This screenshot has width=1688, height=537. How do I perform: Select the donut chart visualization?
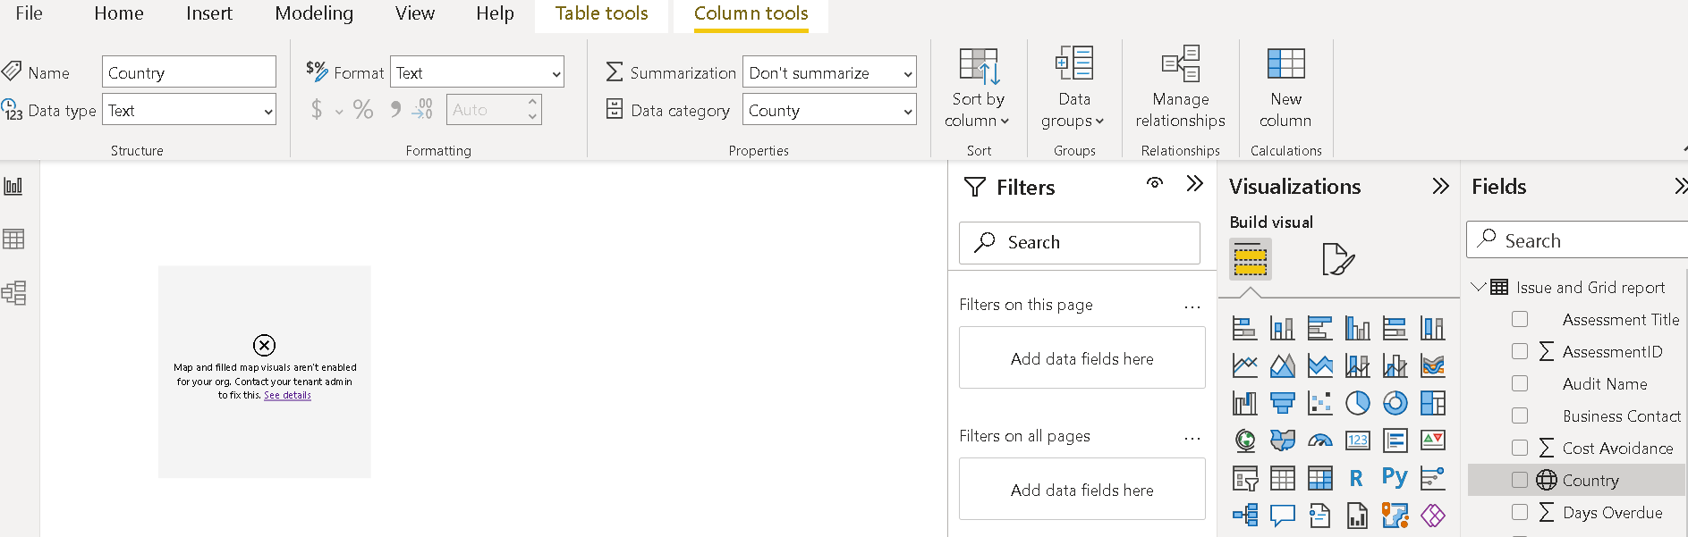[1395, 404]
